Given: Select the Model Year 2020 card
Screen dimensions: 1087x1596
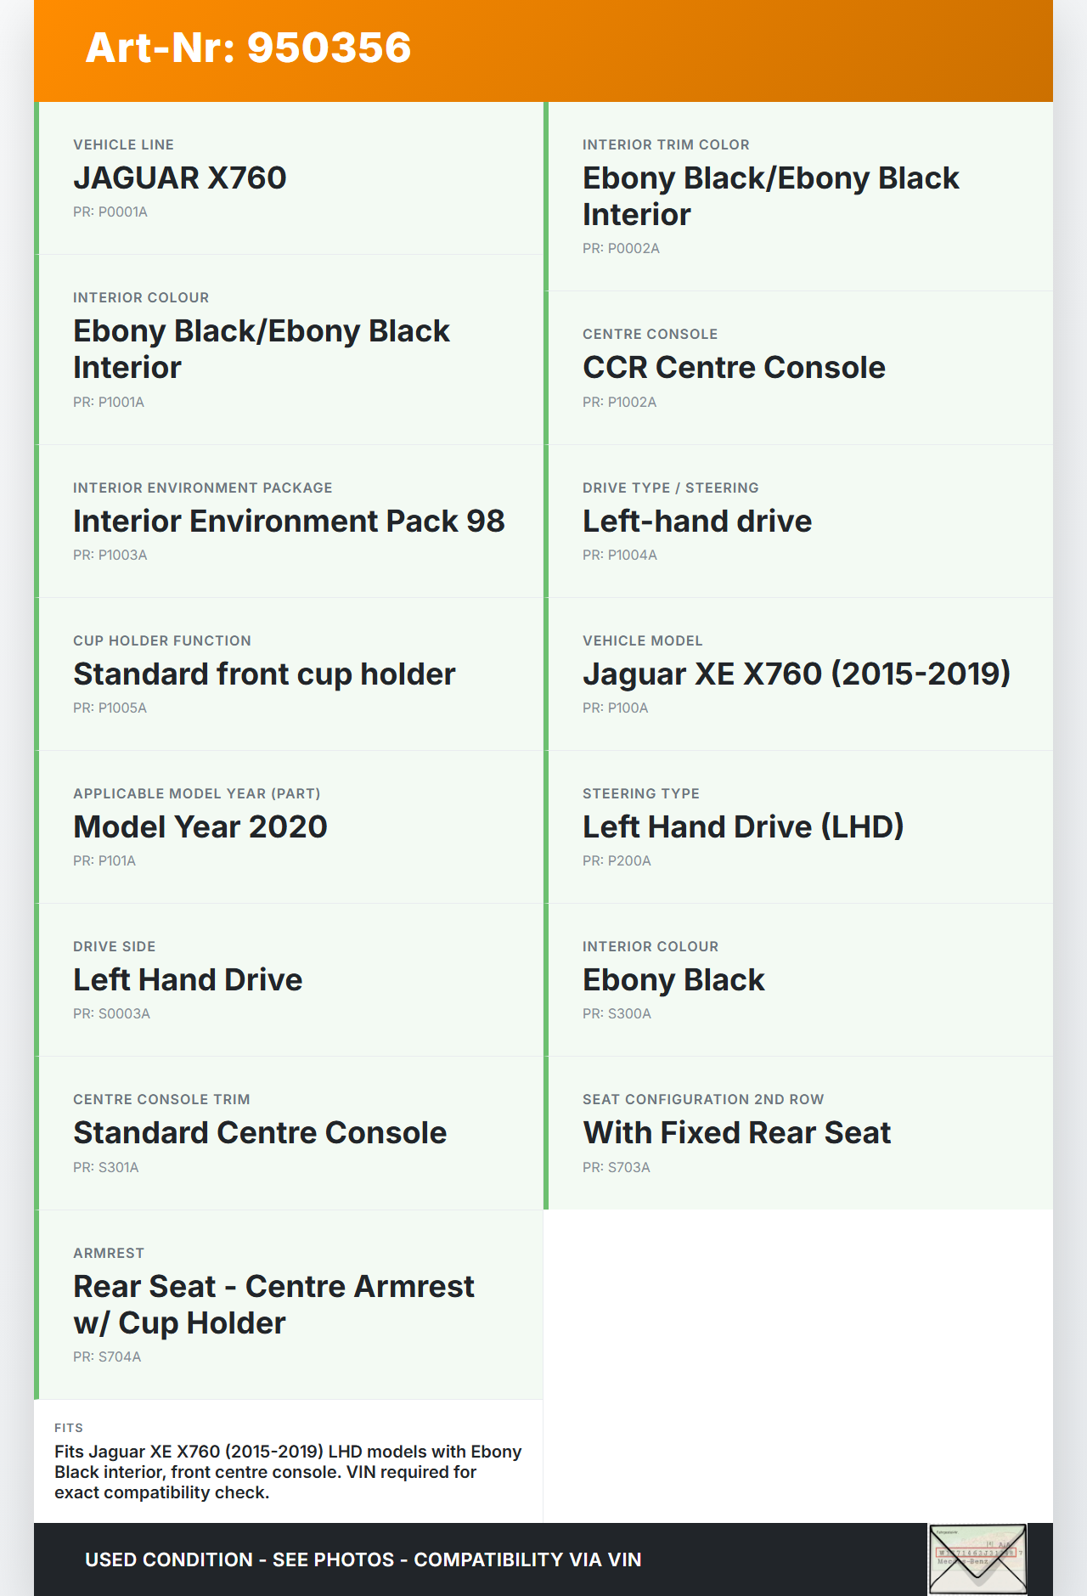Looking at the screenshot, I should [x=290, y=826].
